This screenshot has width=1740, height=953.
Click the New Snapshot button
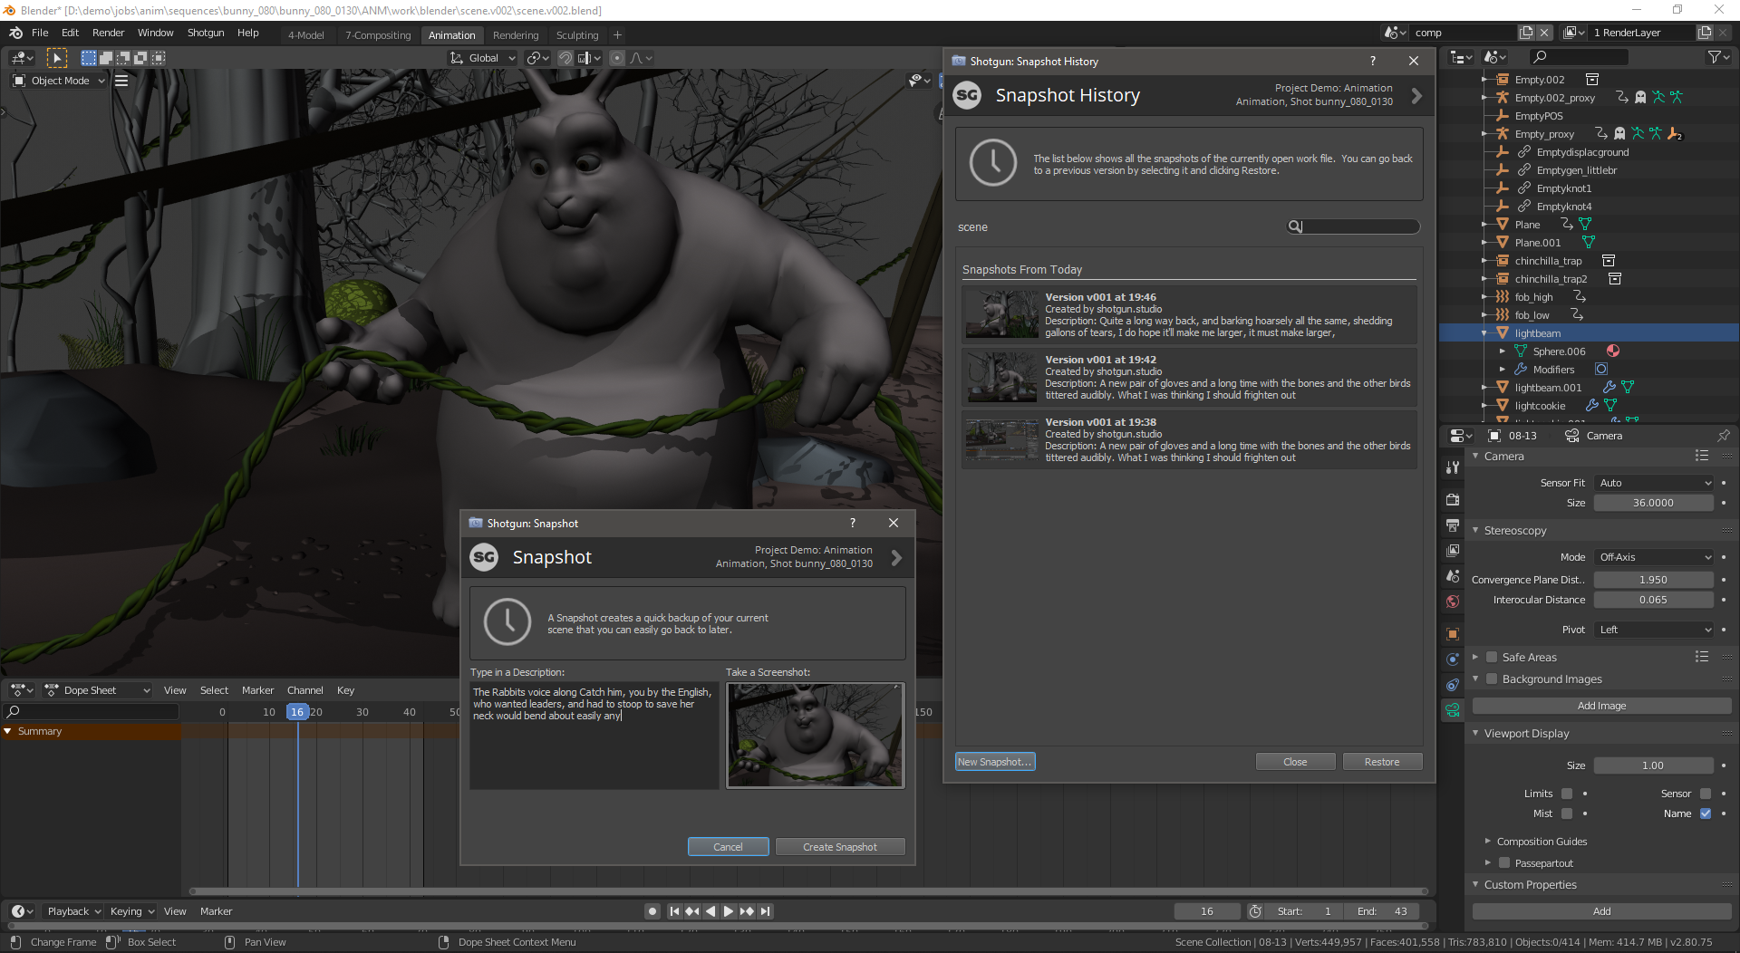tap(994, 762)
